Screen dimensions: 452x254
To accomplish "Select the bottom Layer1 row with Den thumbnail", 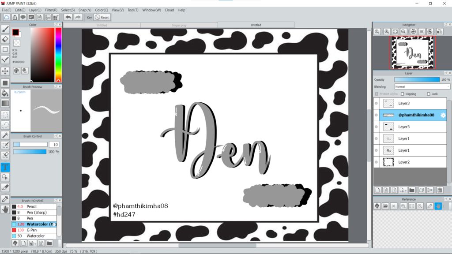I will 410,150.
